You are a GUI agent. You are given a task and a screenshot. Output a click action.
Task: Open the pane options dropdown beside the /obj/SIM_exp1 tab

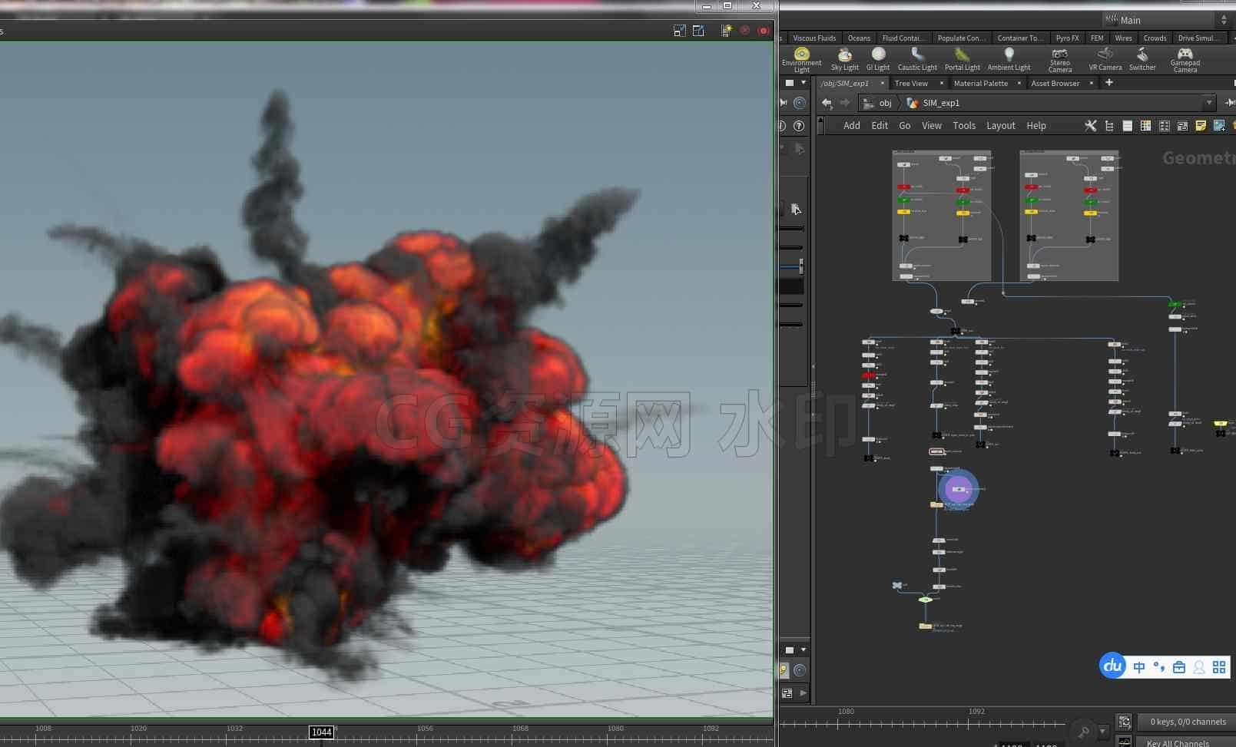[x=804, y=83]
